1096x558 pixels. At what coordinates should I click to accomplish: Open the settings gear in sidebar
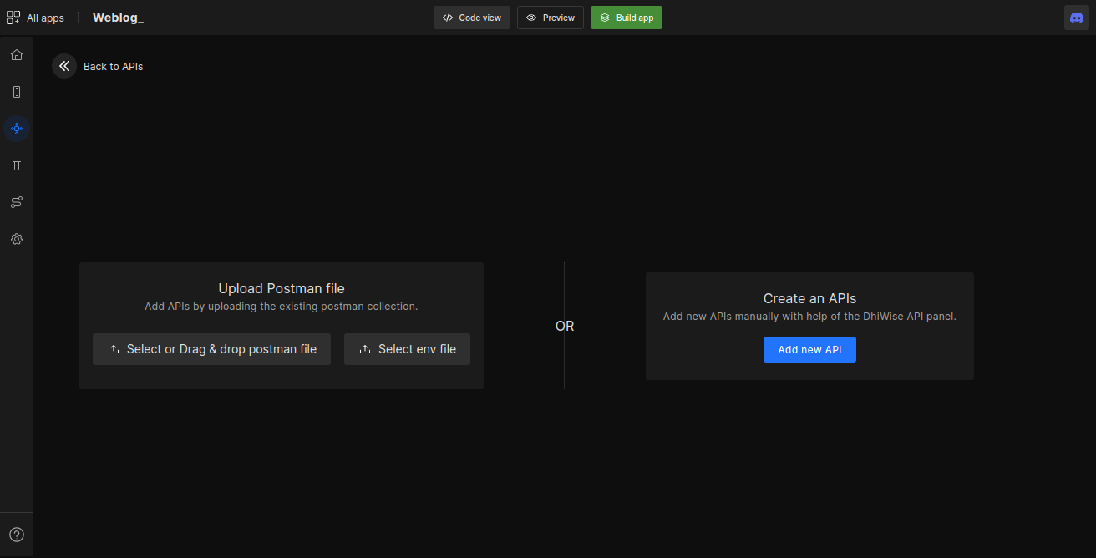[17, 239]
